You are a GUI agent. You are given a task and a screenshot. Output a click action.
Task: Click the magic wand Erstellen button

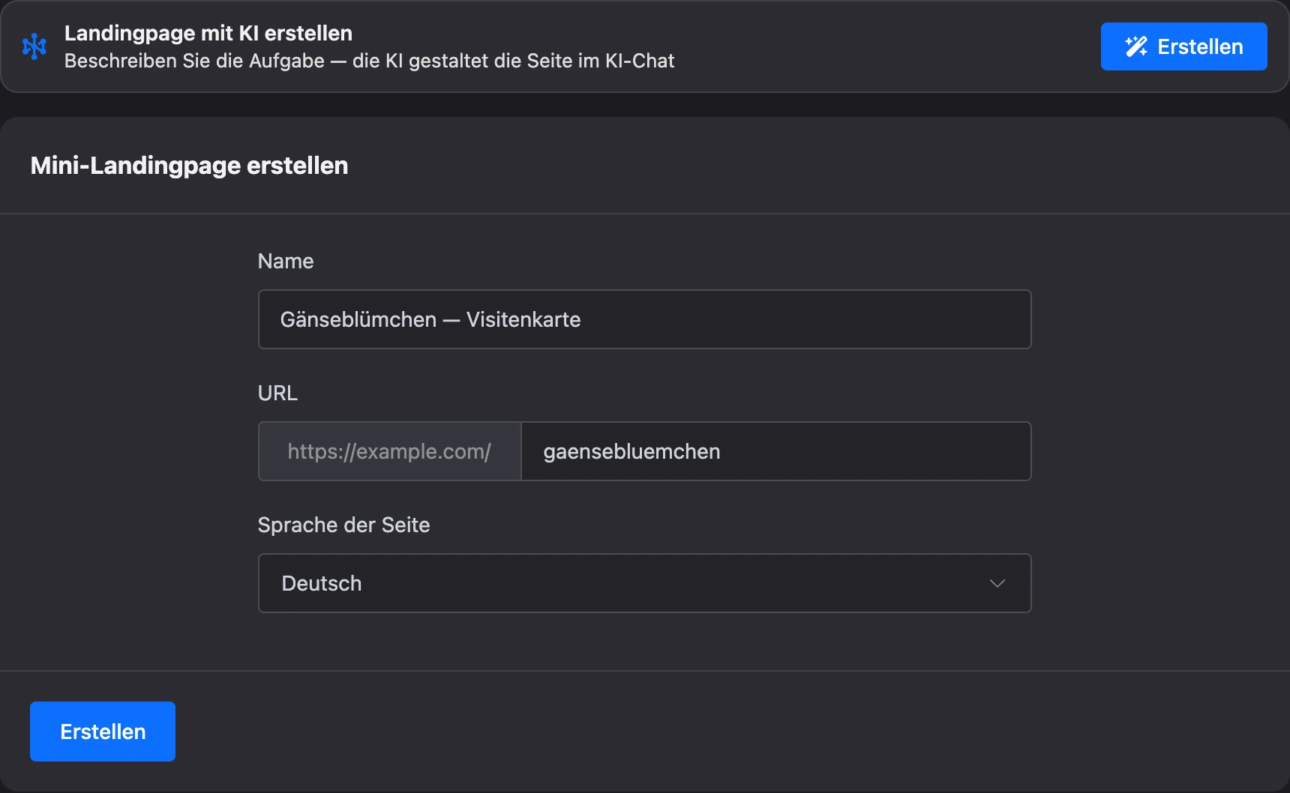tap(1183, 46)
